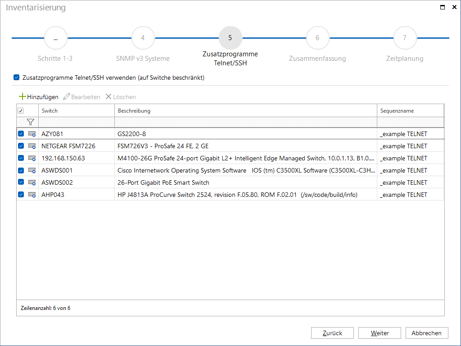461x346 pixels.
Task: Click the switch icon in row 192.168.150.63
Action: click(32, 158)
